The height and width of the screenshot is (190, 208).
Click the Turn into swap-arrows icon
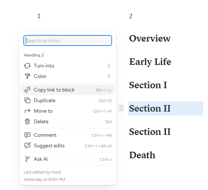[x=27, y=66]
